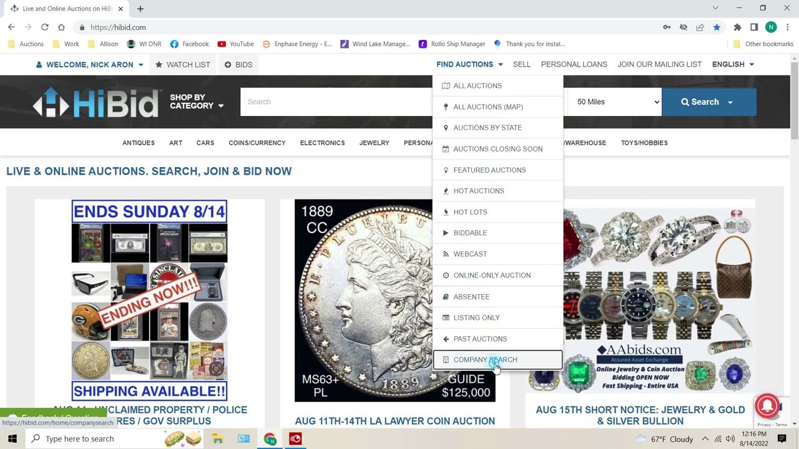Viewport: 799px width, 449px height.
Task: Click the bookmark star icon
Action: click(x=717, y=27)
